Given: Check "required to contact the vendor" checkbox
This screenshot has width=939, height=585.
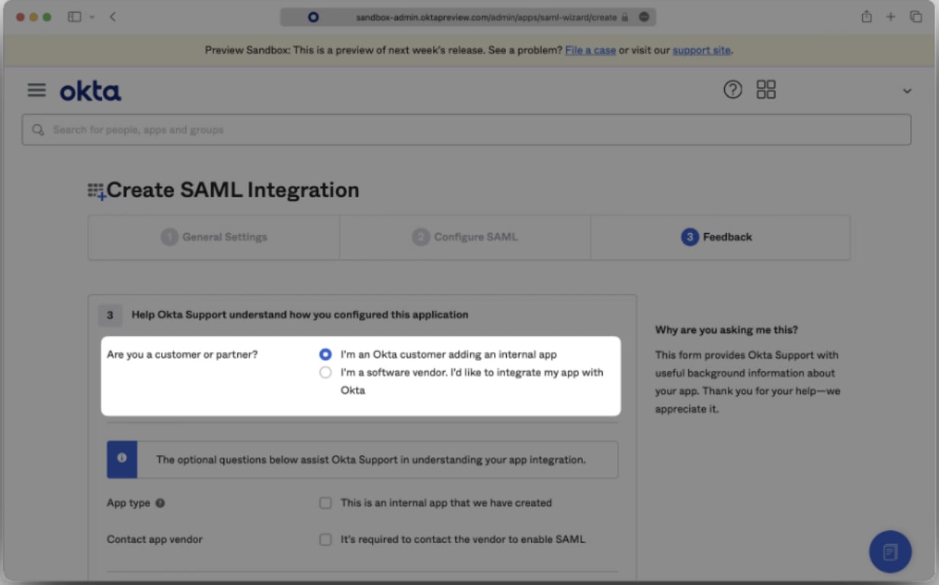Looking at the screenshot, I should (x=325, y=539).
